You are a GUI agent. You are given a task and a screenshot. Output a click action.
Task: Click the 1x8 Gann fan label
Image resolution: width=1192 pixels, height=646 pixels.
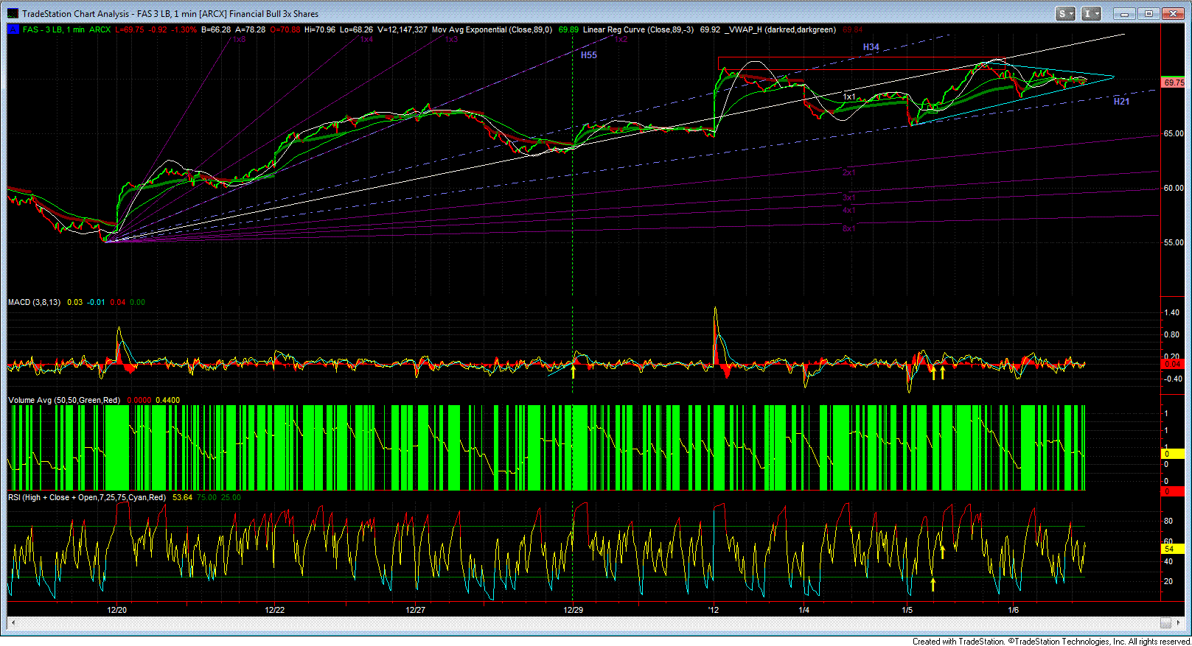[x=240, y=40]
